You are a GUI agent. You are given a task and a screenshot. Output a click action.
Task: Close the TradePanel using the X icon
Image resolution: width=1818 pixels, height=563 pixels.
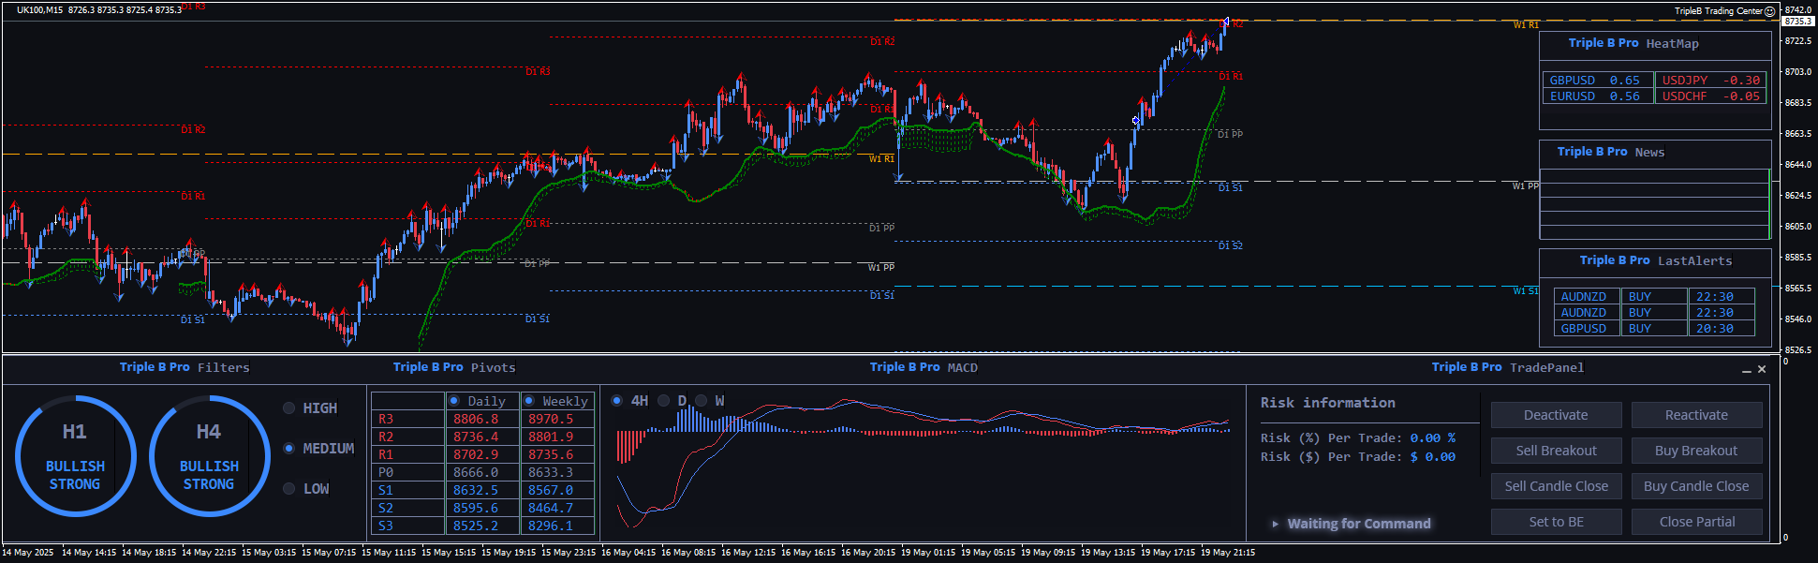tap(1762, 369)
